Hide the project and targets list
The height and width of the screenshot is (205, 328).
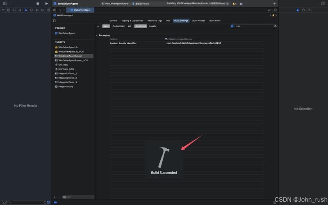click(x=55, y=21)
